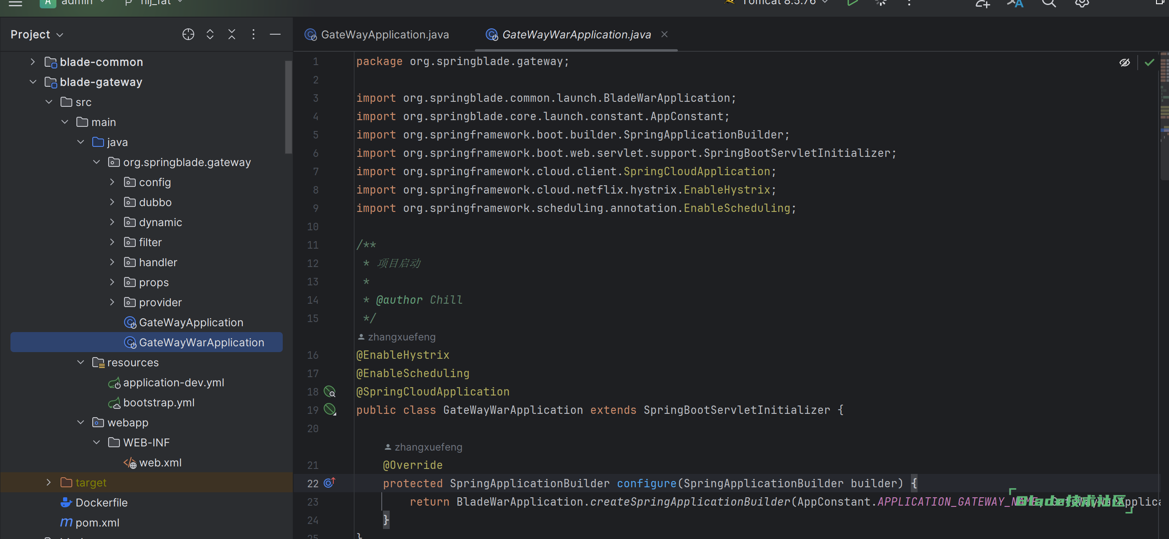1169x539 pixels.
Task: Click author zhangxuefeng above class declaration
Action: (x=397, y=337)
